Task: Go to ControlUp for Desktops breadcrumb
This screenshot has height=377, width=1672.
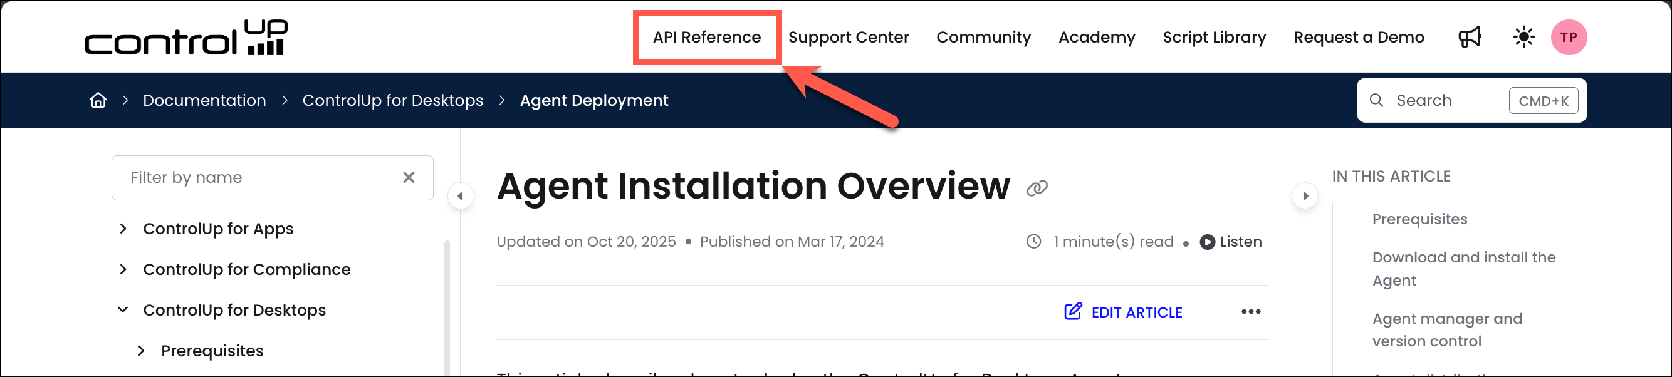Action: point(393,101)
